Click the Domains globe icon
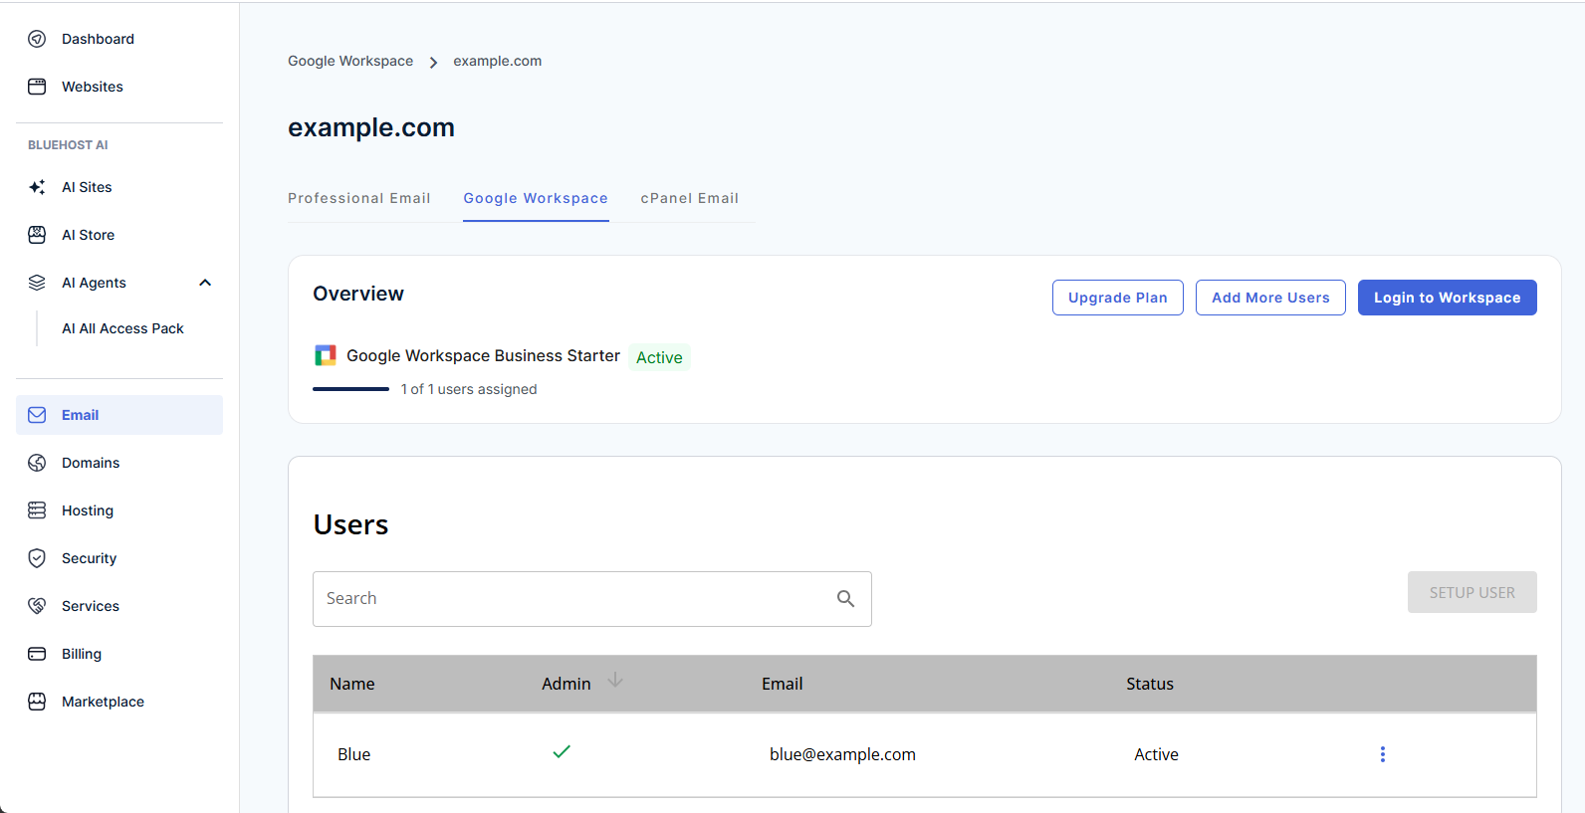Viewport: 1585px width, 813px height. point(37,463)
